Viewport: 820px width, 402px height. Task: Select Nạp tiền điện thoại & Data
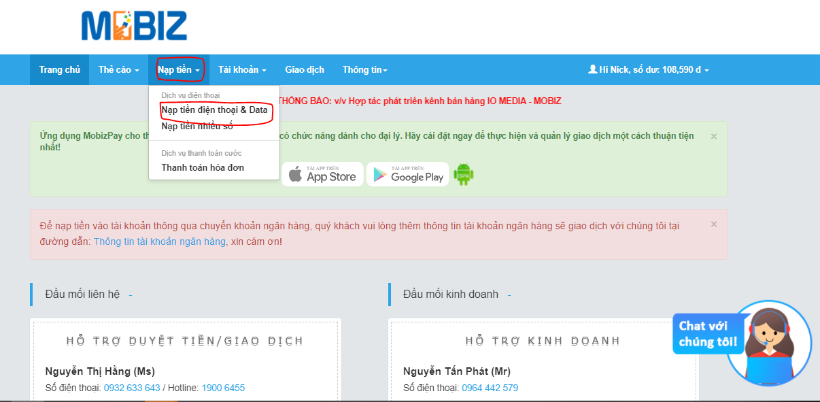coord(214,110)
